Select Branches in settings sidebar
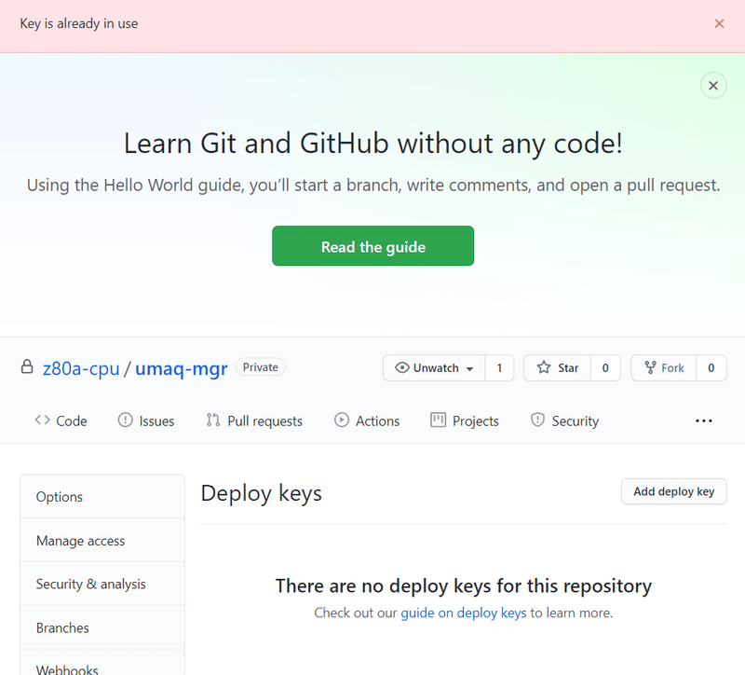 [102, 627]
